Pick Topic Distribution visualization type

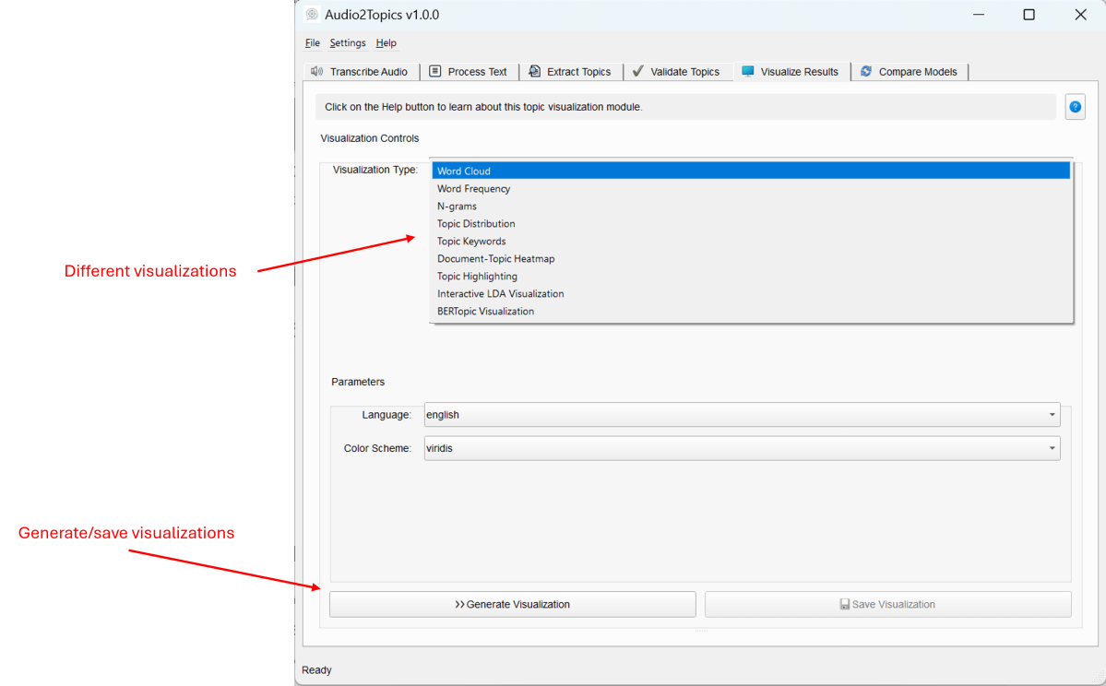coord(751,223)
